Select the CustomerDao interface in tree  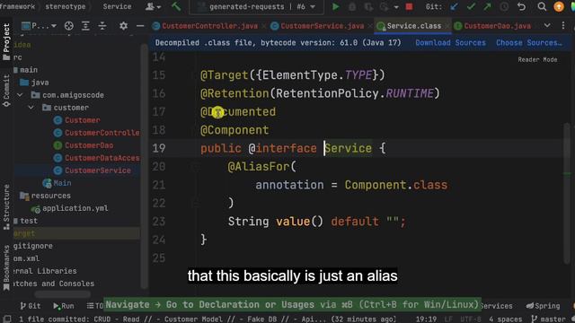coord(84,145)
